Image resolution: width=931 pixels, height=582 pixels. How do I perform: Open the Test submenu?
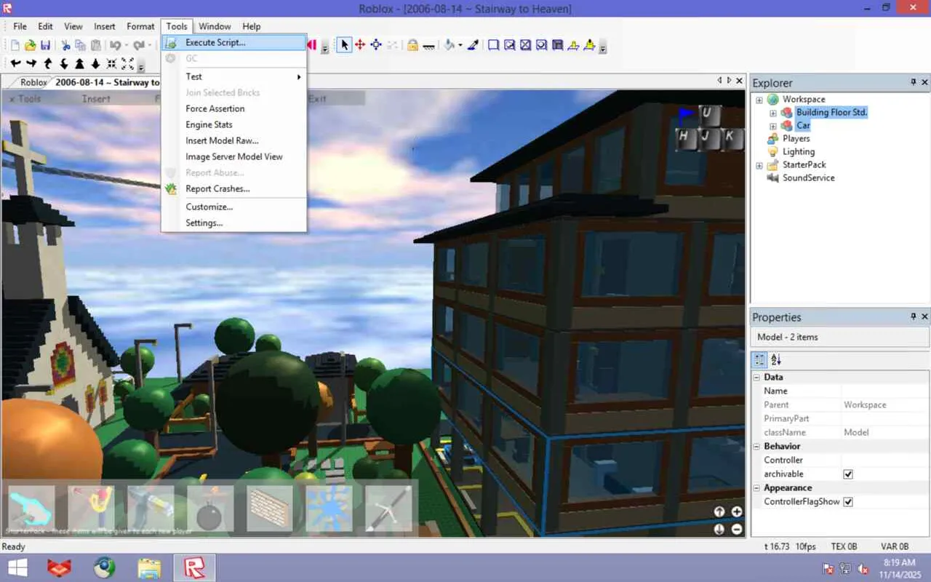(x=233, y=76)
